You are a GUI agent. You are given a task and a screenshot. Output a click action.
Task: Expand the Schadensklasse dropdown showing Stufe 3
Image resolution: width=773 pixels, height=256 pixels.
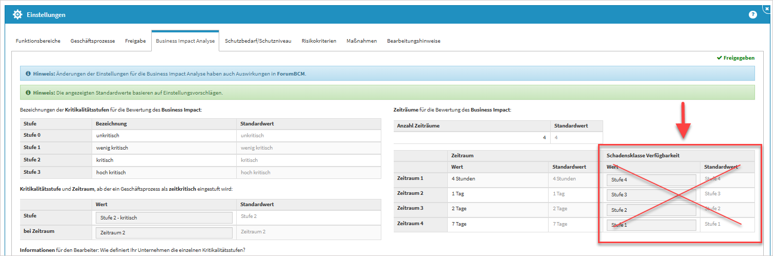click(651, 195)
